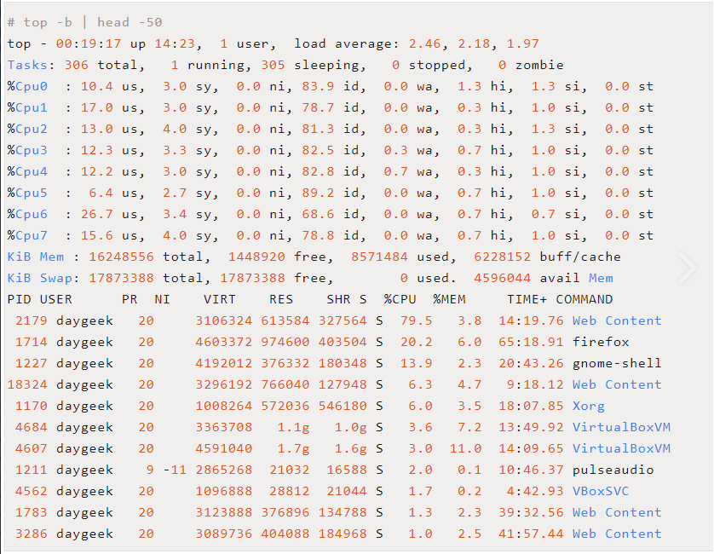Click PID 2179 in process list
This screenshot has width=714, height=554.
(x=32, y=320)
